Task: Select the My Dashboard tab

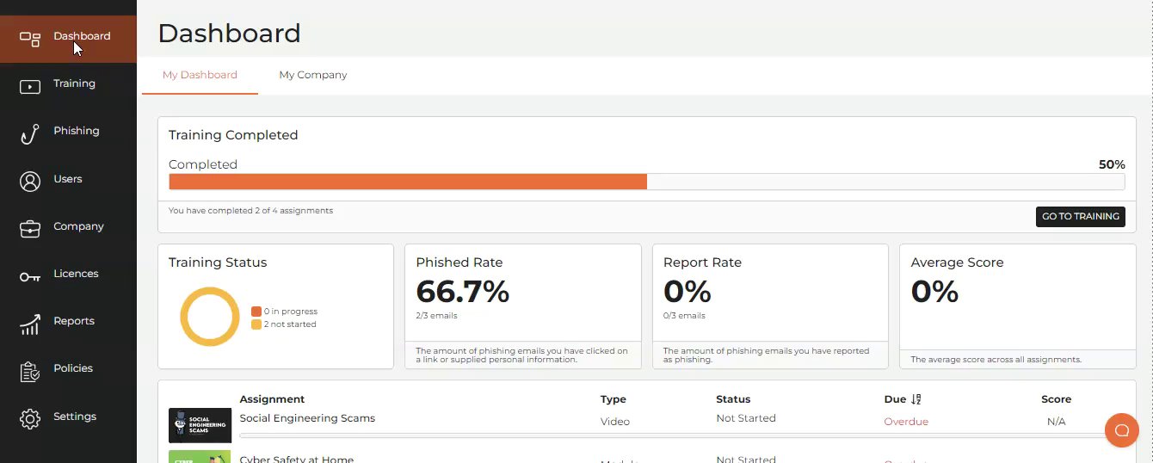Action: (x=200, y=75)
